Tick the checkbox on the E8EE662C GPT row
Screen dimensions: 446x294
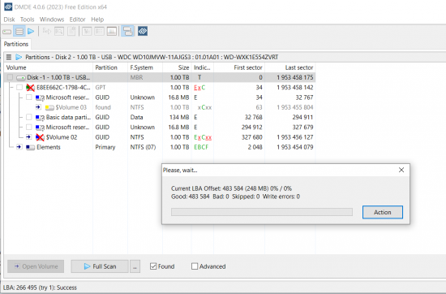click(19, 87)
